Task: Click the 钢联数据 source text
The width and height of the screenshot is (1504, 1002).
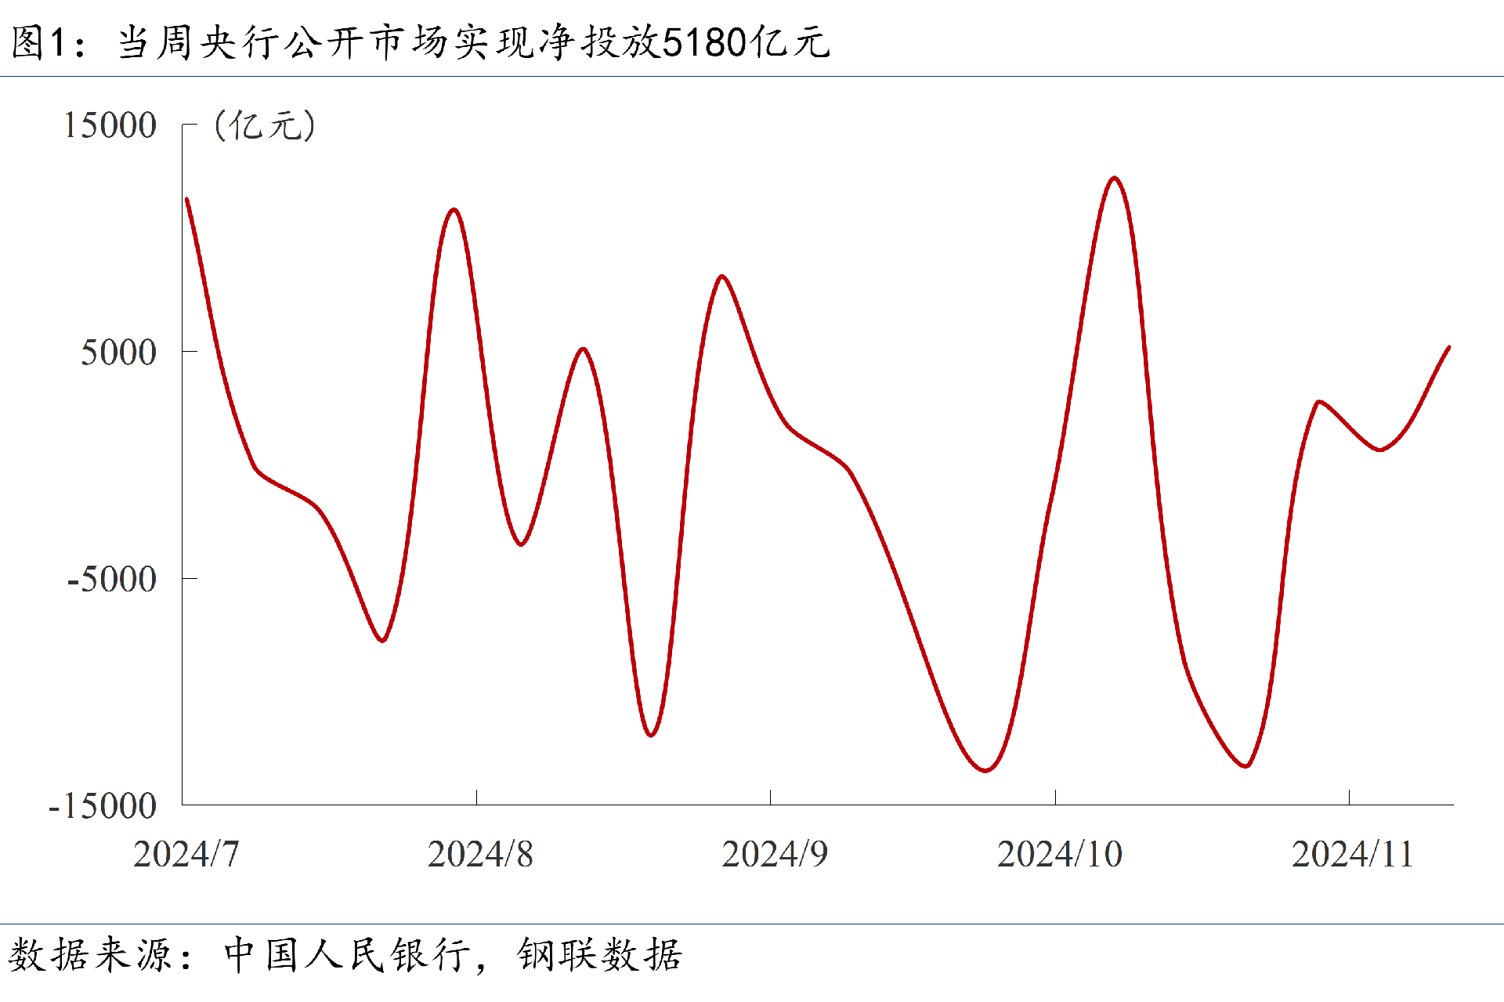Action: (599, 955)
